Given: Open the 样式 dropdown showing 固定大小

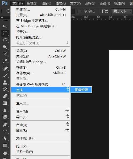Looking at the screenshot, I should [x=122, y=11].
